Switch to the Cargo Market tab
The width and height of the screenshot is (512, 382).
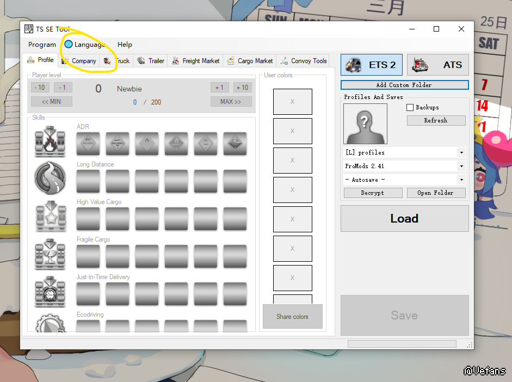point(250,61)
